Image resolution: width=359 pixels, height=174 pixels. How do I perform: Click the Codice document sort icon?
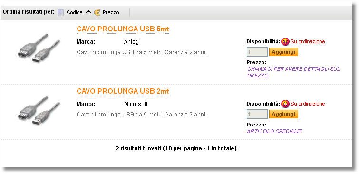61,12
